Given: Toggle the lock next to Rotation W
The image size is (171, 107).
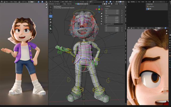Looking at the screenshot, I should coord(122,17).
